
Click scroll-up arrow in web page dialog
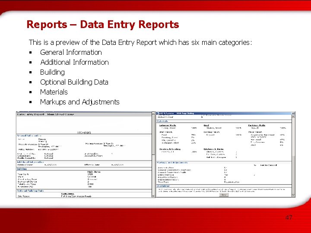[x=293, y=116]
